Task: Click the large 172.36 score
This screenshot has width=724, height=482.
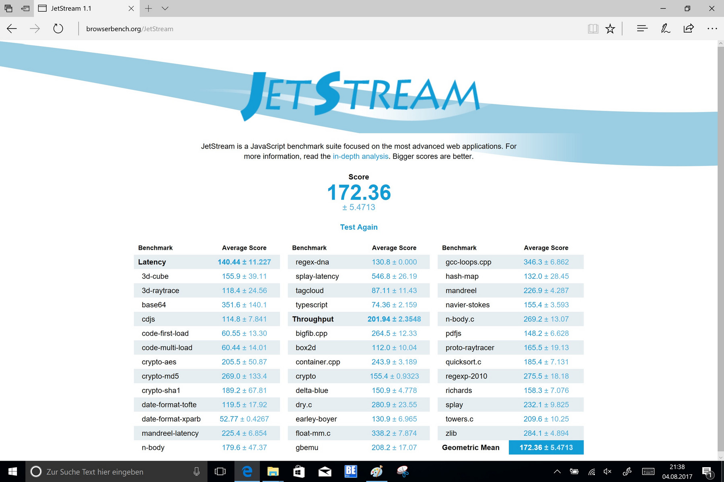Action: [359, 192]
